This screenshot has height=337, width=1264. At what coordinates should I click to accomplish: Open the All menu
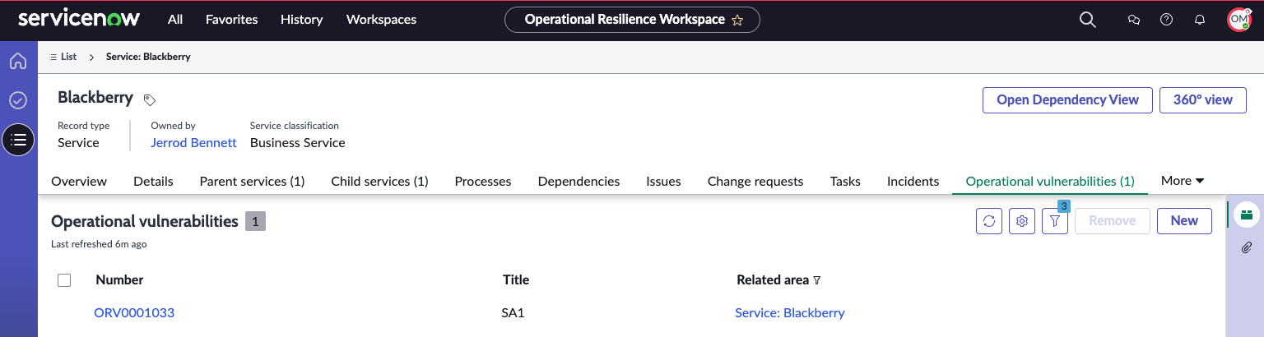coord(175,20)
